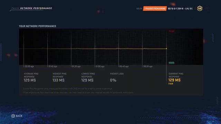The image size is (221, 124).
Task: Click the highest ping value '133 MS'
Action: pyautogui.click(x=58, y=80)
